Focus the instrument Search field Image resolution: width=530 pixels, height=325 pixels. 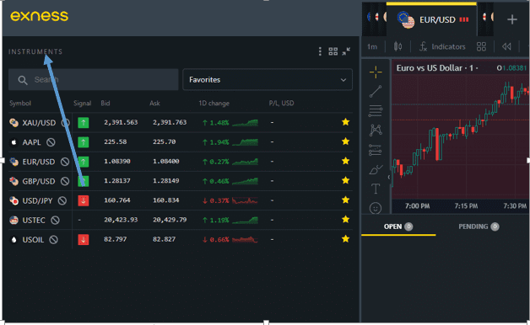94,79
